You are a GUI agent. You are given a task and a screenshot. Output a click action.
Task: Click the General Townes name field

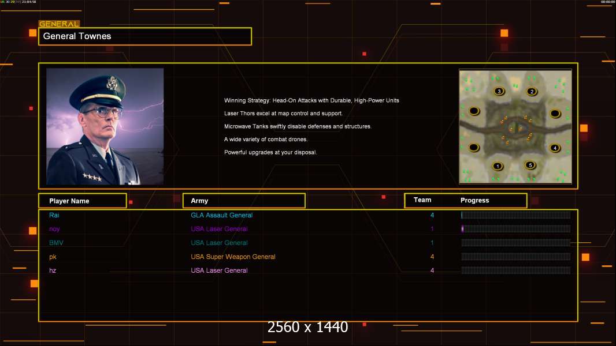(145, 36)
